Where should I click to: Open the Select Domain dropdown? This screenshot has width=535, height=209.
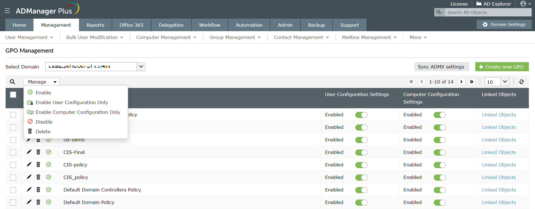pyautogui.click(x=141, y=67)
